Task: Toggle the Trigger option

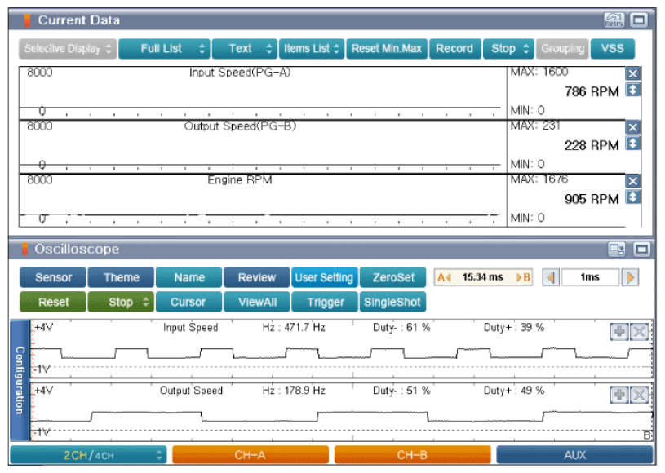Action: (325, 302)
